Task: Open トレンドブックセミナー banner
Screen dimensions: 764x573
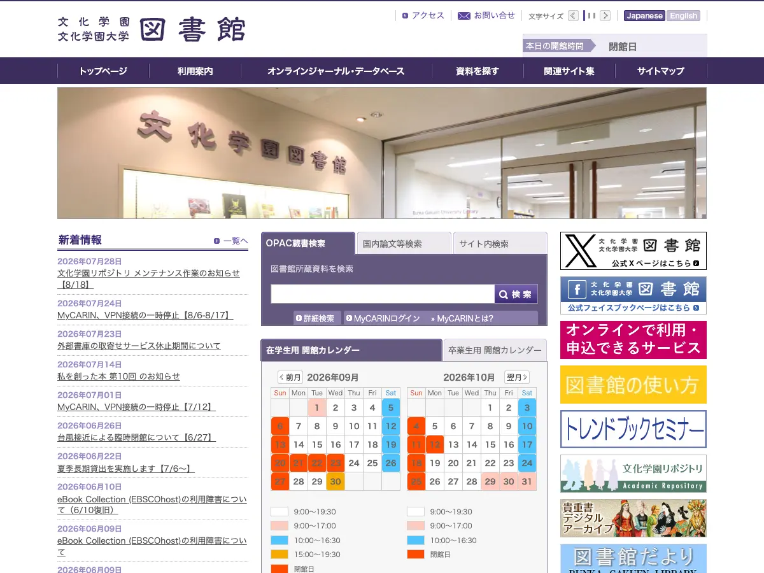Action: (x=633, y=429)
